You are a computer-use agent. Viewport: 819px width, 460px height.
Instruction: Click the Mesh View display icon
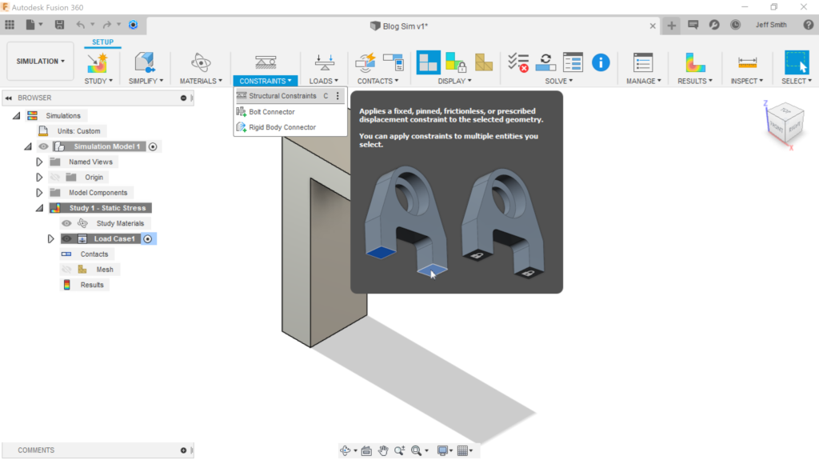pyautogui.click(x=484, y=62)
